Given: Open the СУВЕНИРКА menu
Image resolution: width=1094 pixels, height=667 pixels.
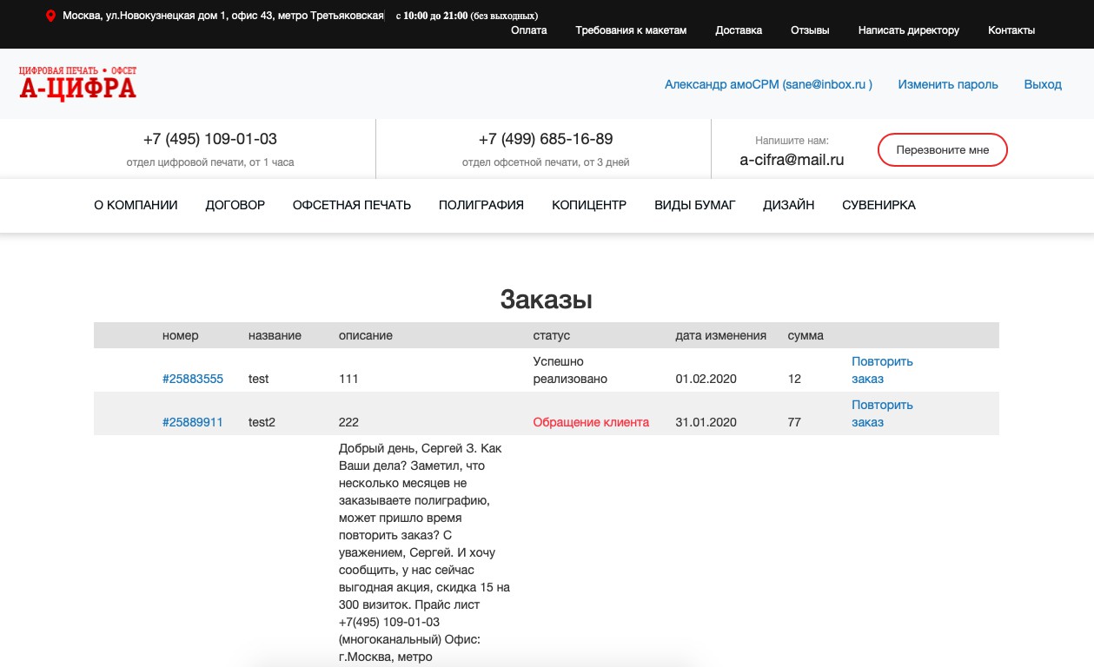Looking at the screenshot, I should pyautogui.click(x=879, y=205).
